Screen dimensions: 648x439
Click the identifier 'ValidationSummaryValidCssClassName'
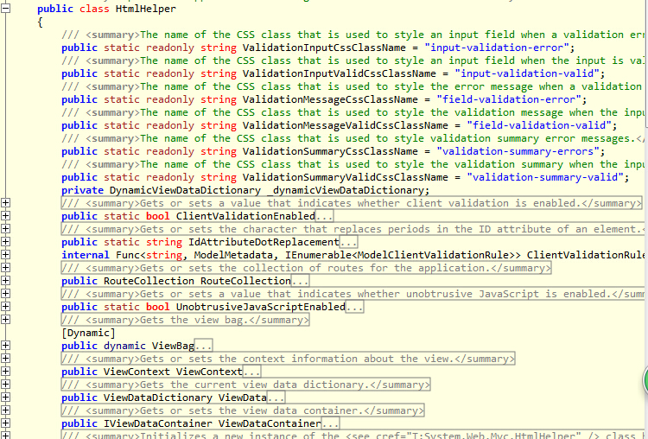point(346,178)
